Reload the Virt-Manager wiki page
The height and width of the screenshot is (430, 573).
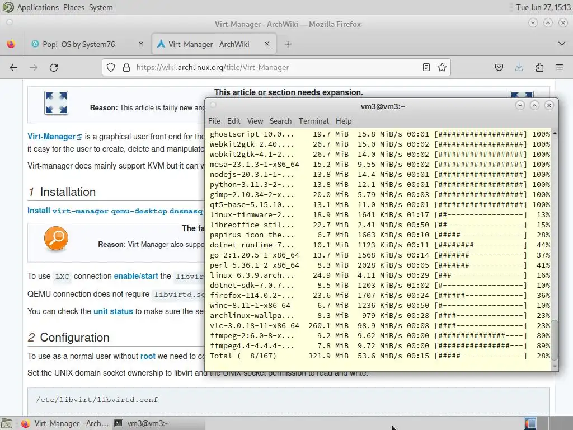tap(54, 67)
